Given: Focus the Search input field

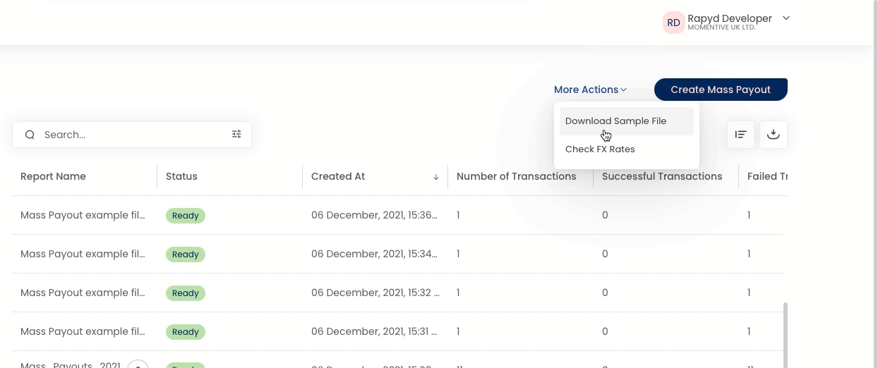Looking at the screenshot, I should pyautogui.click(x=132, y=135).
